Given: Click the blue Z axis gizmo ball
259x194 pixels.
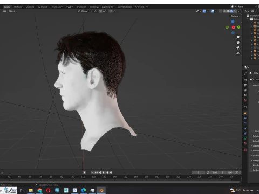Looking at the screenshot, I should (x=233, y=22).
